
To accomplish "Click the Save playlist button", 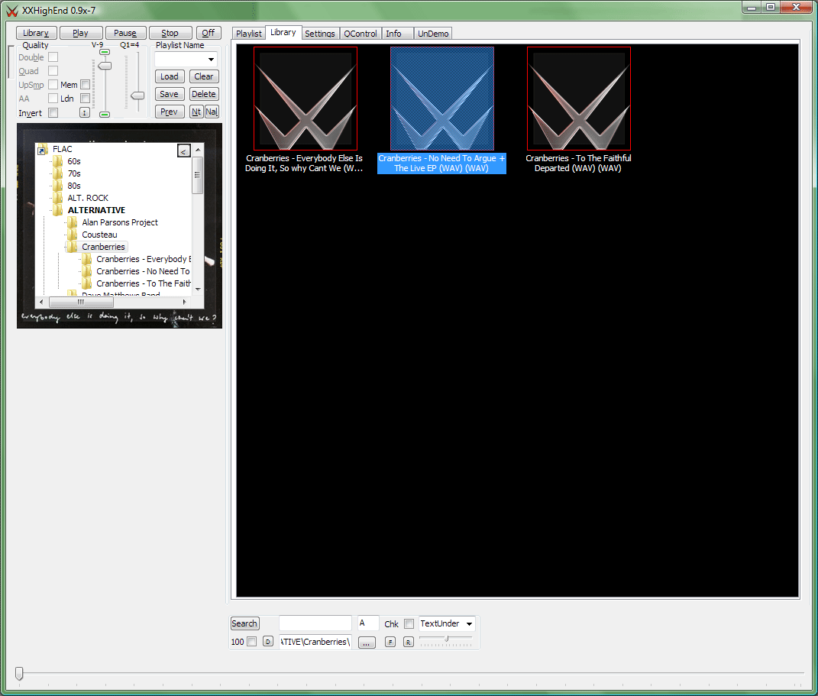I will [170, 94].
